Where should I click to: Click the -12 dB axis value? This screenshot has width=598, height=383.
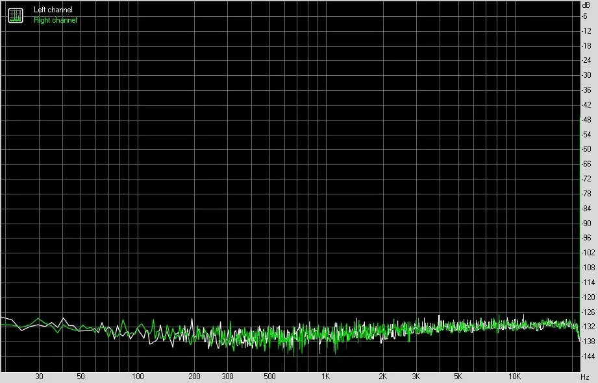pos(586,31)
